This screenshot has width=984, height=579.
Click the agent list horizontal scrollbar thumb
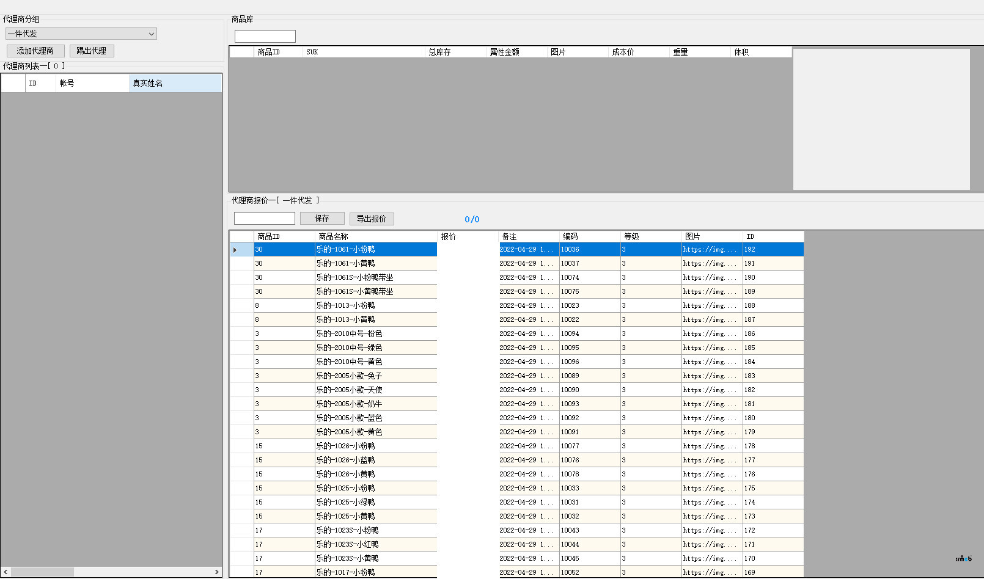pyautogui.click(x=43, y=572)
